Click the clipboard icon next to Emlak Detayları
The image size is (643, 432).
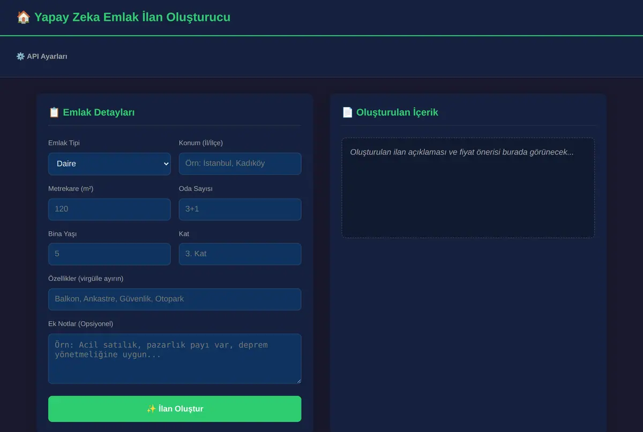point(54,112)
